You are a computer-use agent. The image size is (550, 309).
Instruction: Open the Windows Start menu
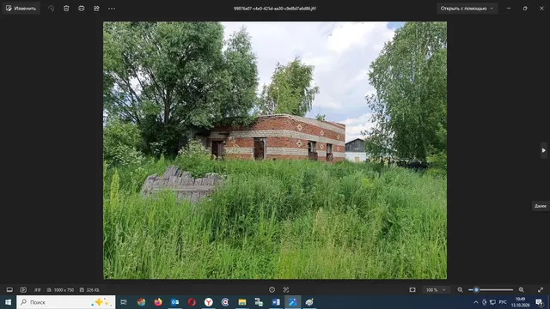click(8, 302)
